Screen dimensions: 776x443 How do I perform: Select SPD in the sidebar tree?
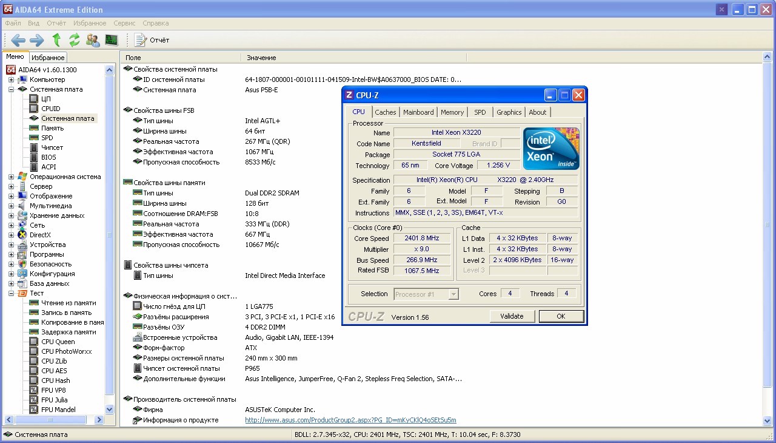click(47, 138)
